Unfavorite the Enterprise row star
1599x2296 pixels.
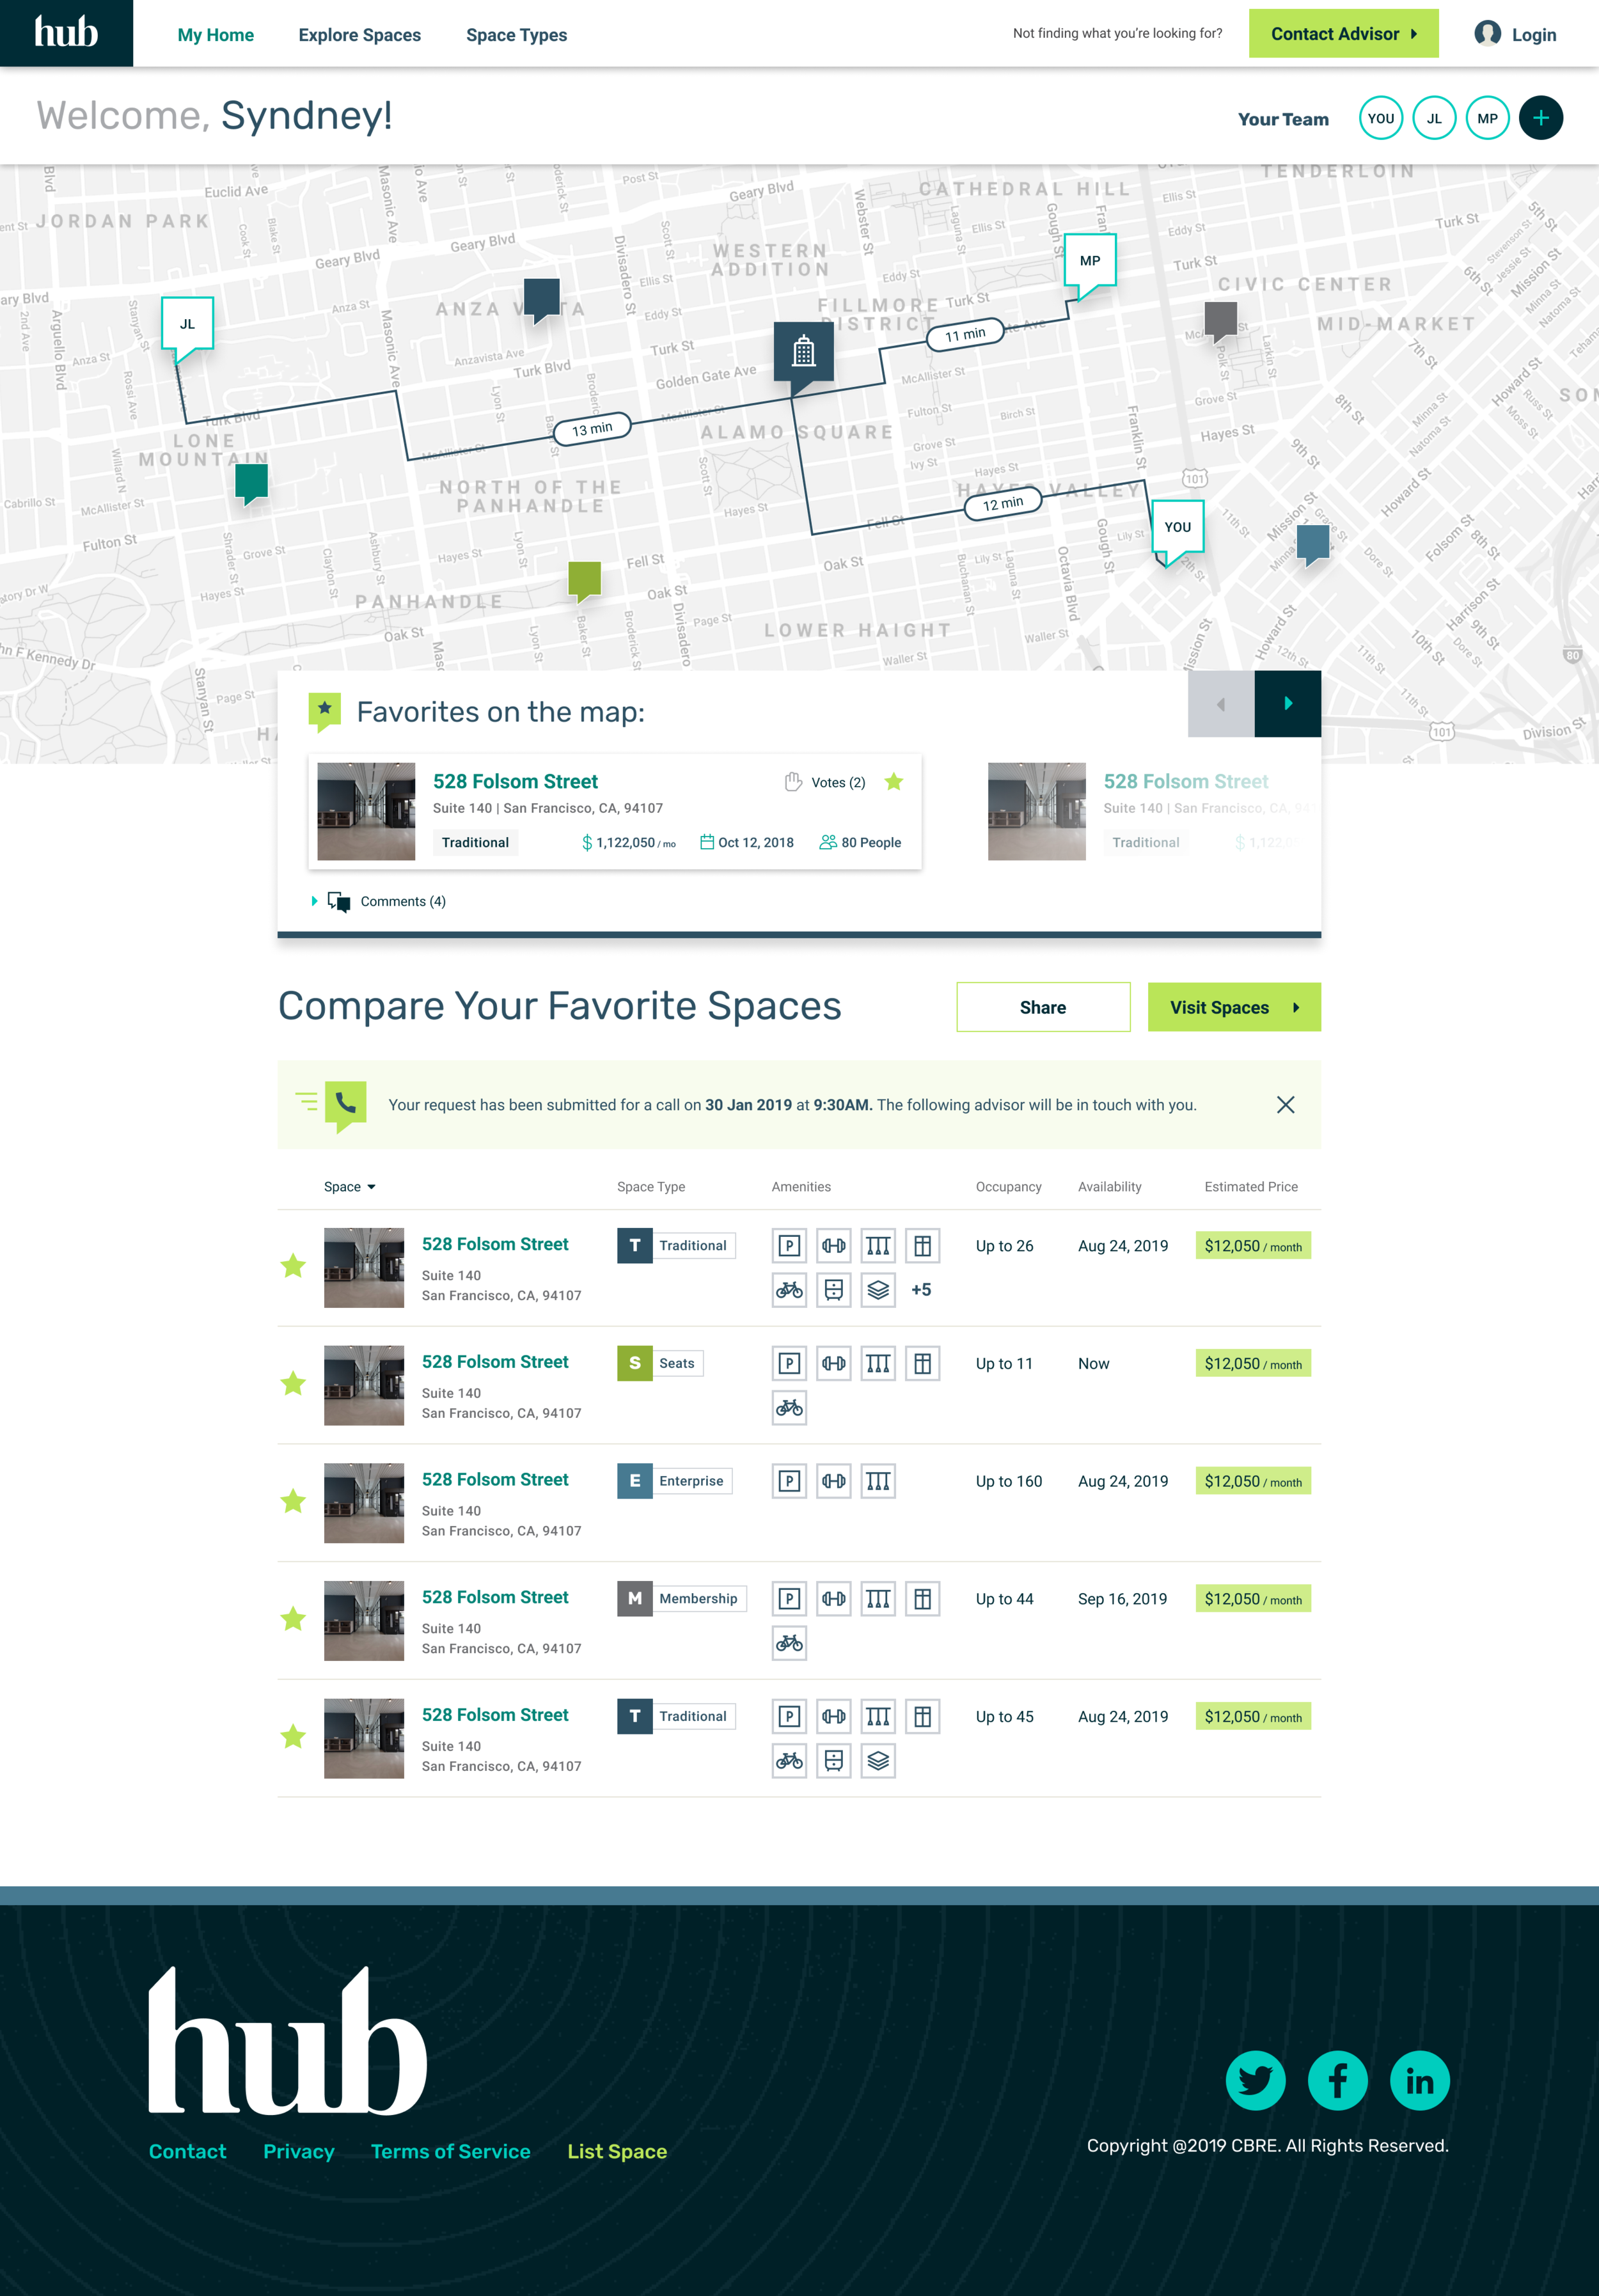pos(293,1501)
